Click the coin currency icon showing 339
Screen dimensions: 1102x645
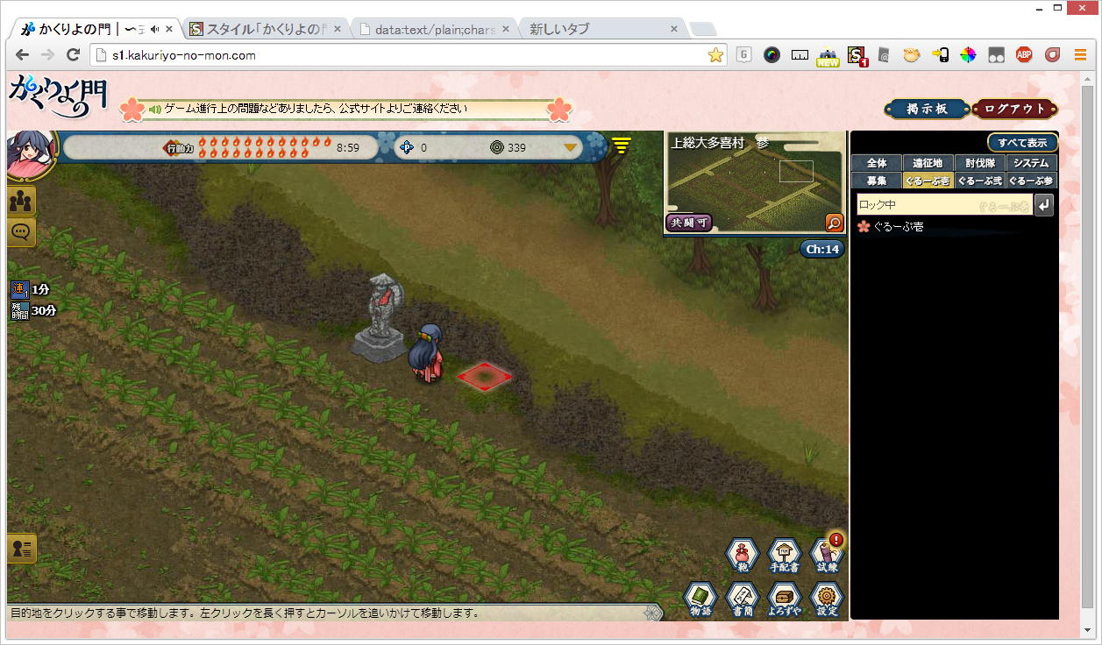coord(497,147)
